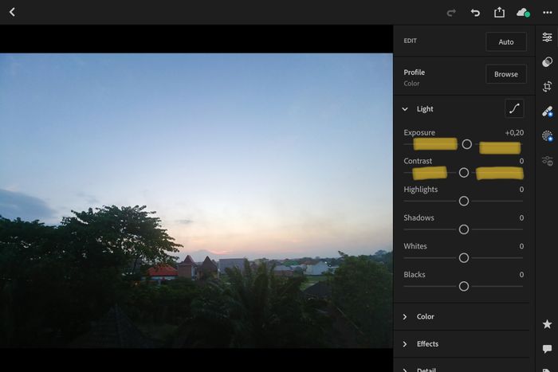Open the Versions sliders icon

[548, 161]
